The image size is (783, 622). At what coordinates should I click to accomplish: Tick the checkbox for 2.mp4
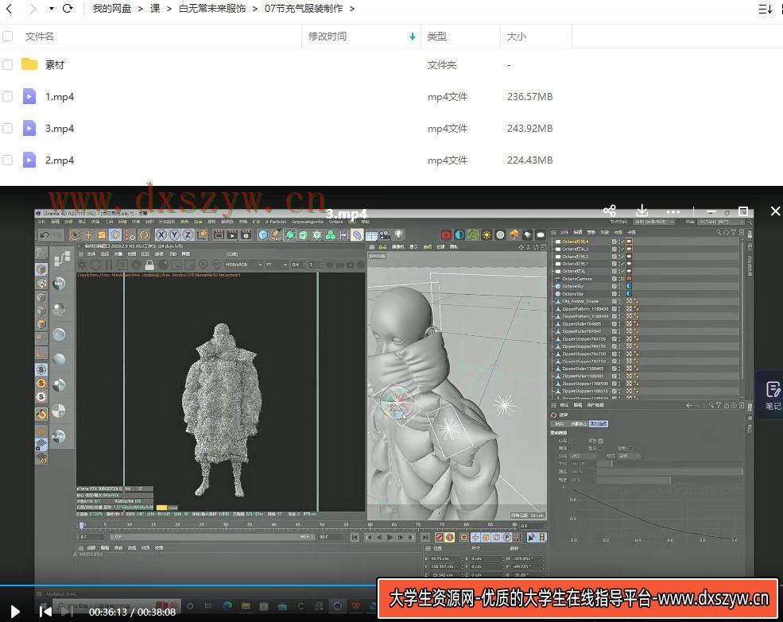pos(7,160)
